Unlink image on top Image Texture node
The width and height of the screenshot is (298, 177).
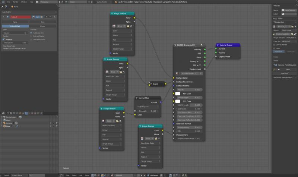[x=131, y=26]
